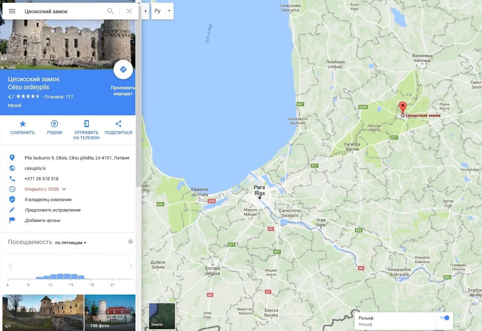Click the Юрмала label on map

pos(200,192)
